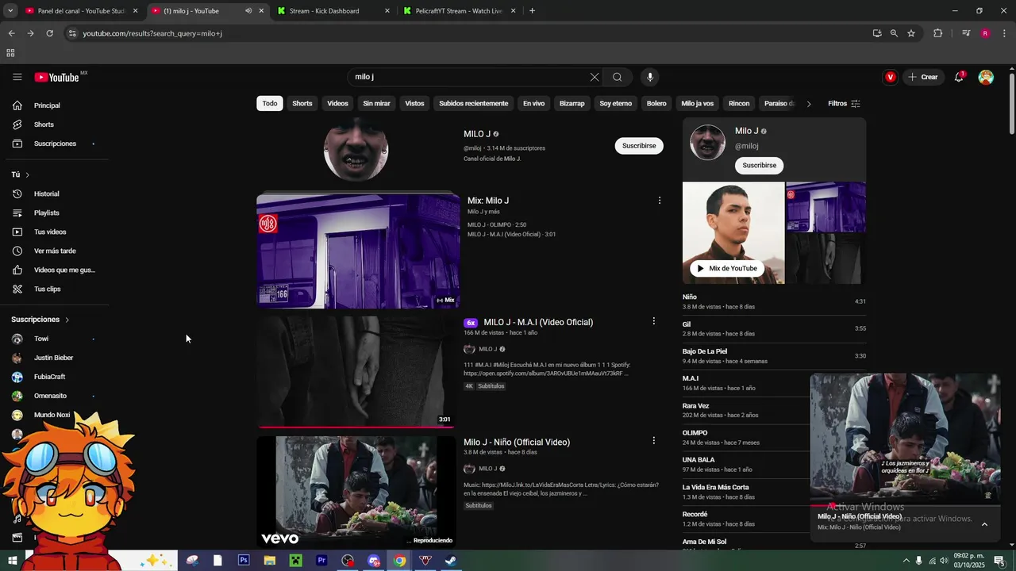Image resolution: width=1016 pixels, height=571 pixels.
Task: Open the zoom magnifier in address bar
Action: [x=894, y=33]
